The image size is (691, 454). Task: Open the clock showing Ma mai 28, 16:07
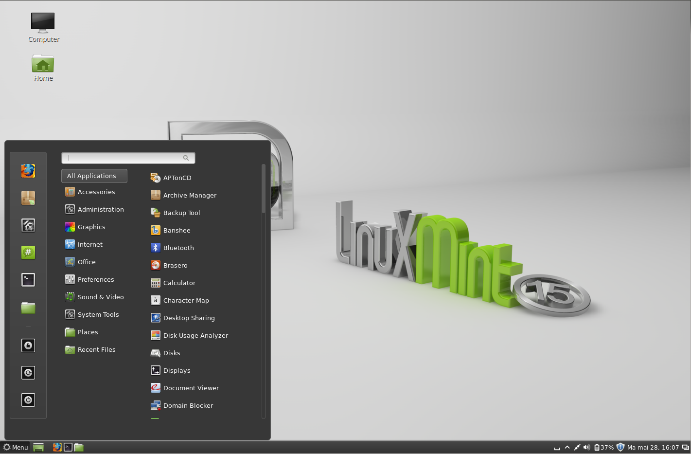653,447
